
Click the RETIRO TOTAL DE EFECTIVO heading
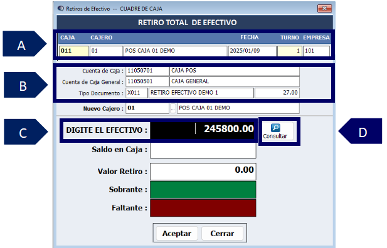(x=188, y=23)
